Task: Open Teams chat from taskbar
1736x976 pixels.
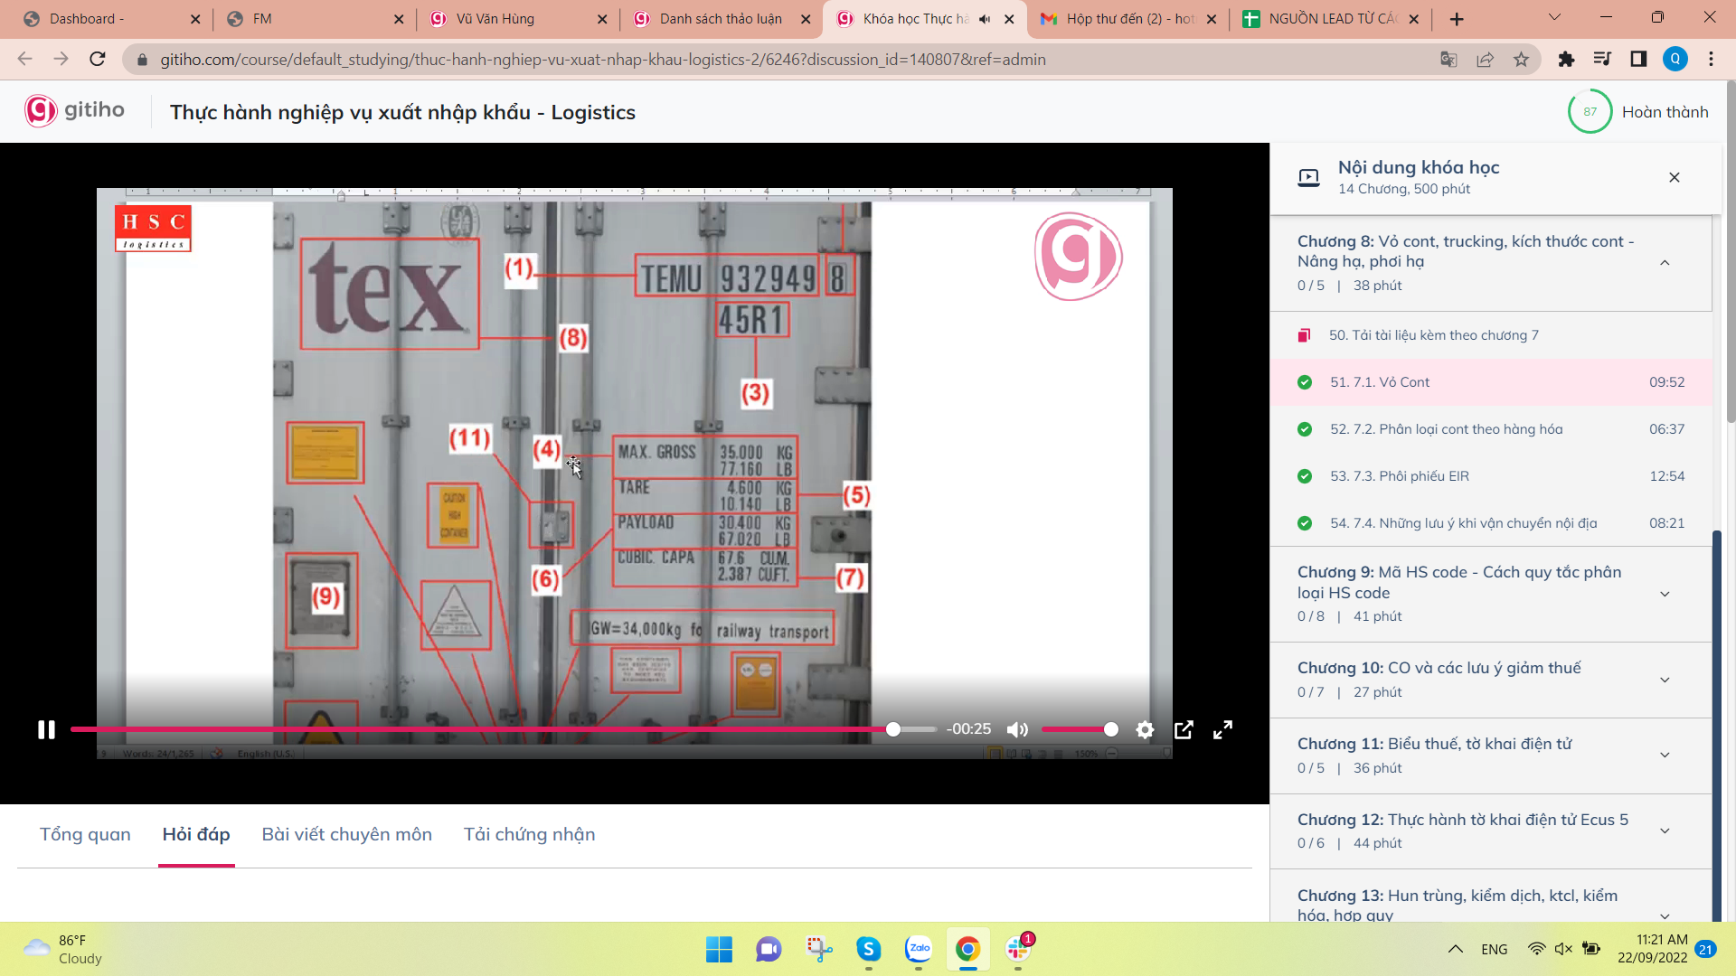Action: (769, 950)
